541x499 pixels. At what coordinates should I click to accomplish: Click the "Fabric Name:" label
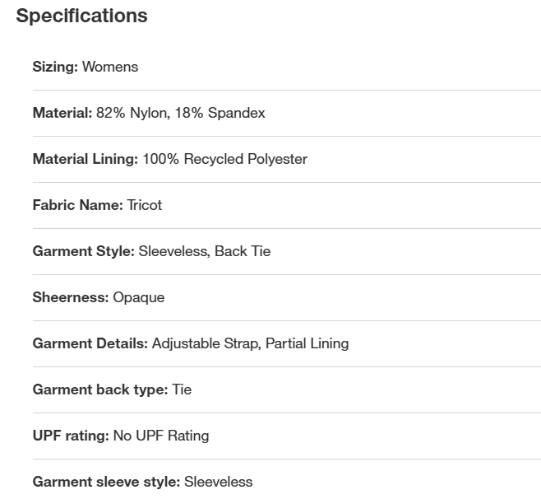point(77,205)
